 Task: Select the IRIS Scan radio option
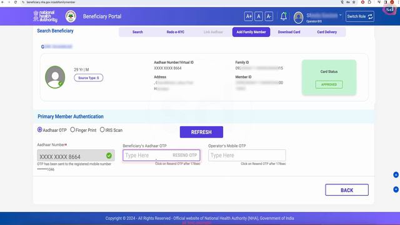102,129
